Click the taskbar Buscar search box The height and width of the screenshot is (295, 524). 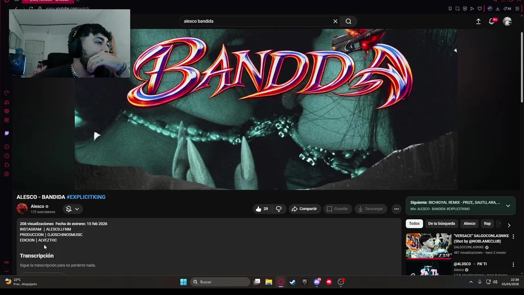click(220, 282)
